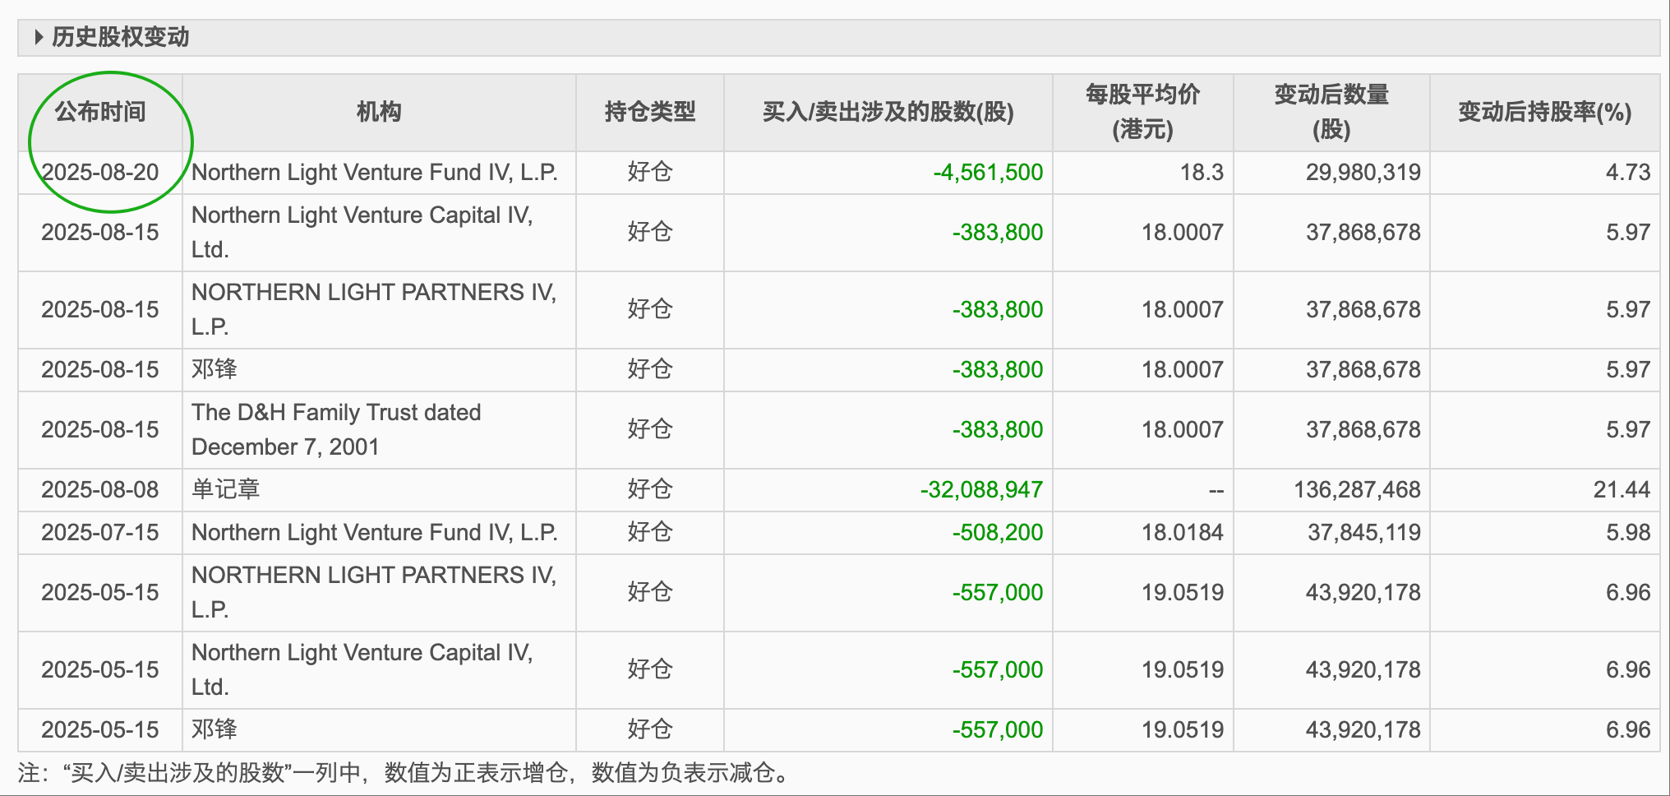Click 好仓 in the 单记章 row
The width and height of the screenshot is (1670, 796).
coord(650,489)
